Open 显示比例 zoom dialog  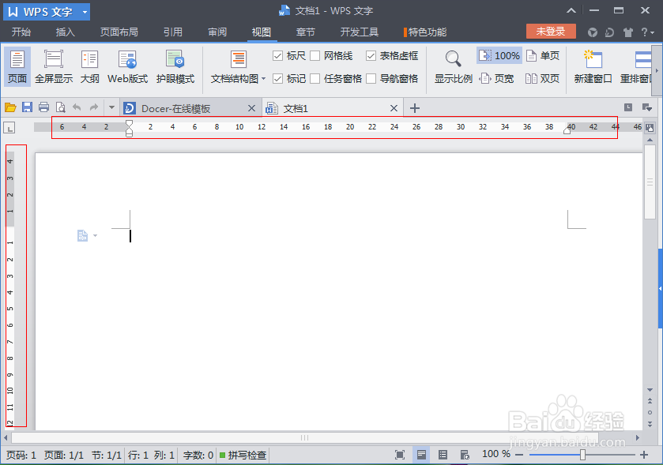(453, 66)
